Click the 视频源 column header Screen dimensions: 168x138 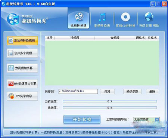[75, 38]
